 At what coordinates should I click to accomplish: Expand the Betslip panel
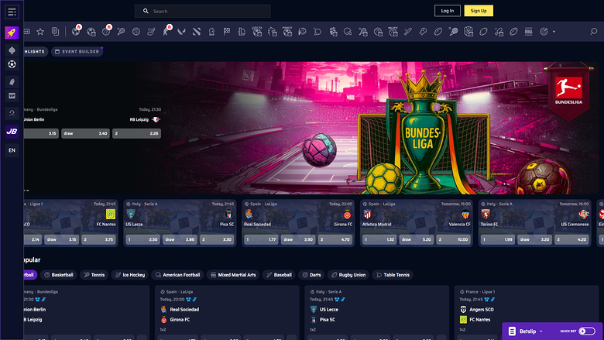coord(527,331)
